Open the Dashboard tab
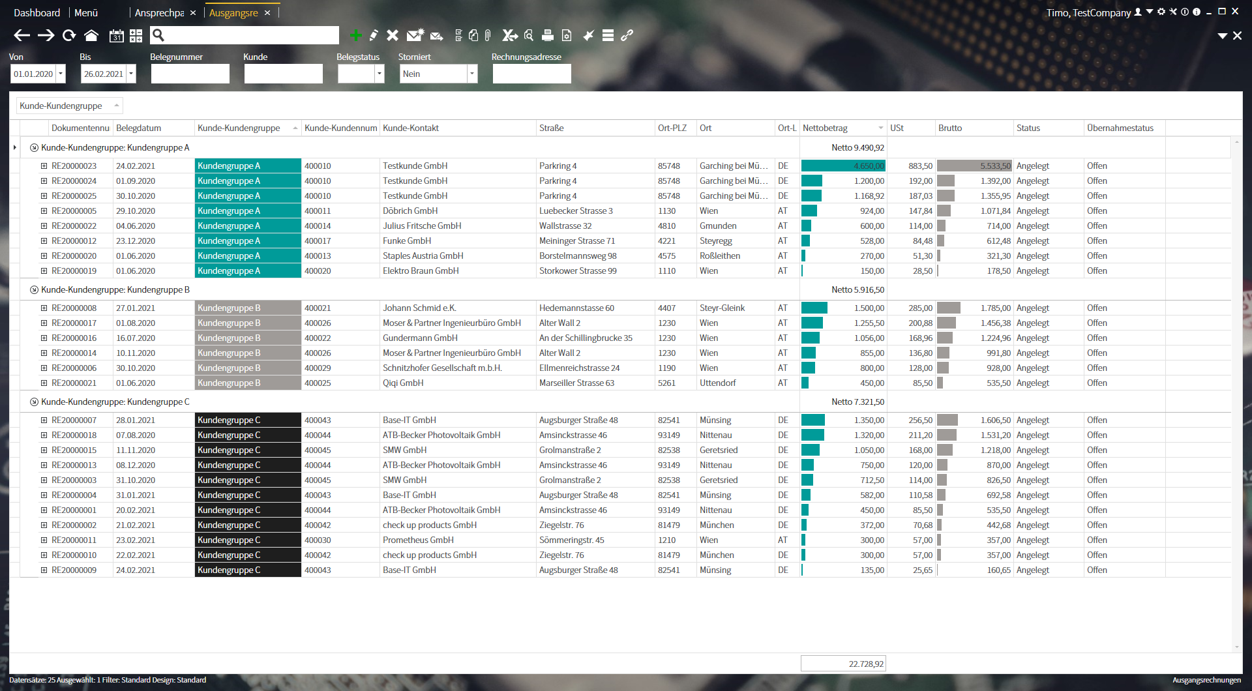Image resolution: width=1252 pixels, height=691 pixels. 37,12
